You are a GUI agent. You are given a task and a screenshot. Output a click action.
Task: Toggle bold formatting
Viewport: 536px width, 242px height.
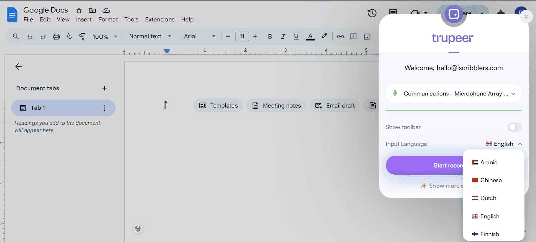pos(270,36)
